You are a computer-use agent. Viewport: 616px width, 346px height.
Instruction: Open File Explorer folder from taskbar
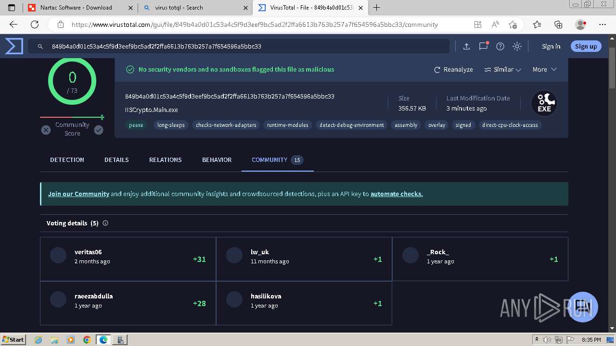[54, 340]
